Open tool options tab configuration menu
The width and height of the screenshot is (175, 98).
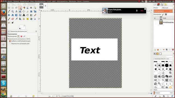36,31
